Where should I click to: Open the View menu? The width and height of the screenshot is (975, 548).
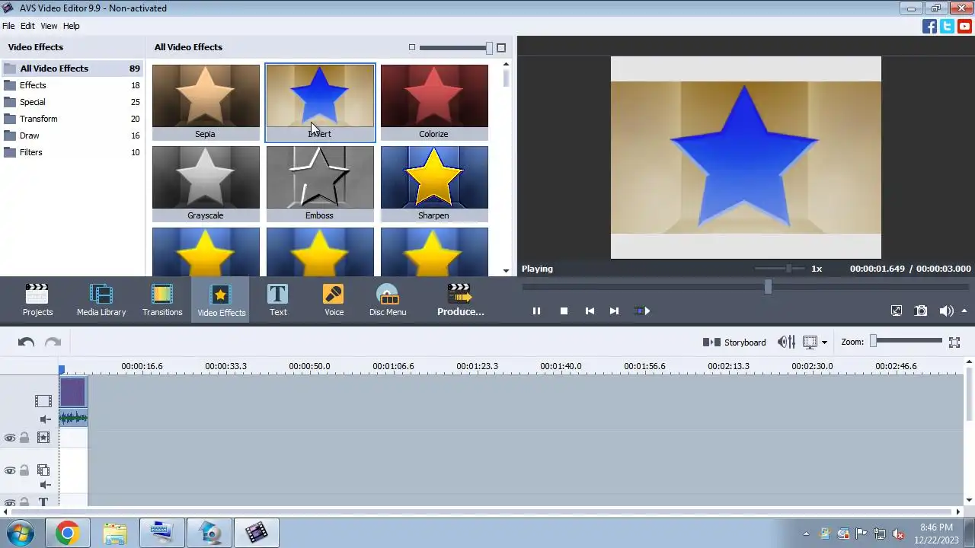coord(49,26)
